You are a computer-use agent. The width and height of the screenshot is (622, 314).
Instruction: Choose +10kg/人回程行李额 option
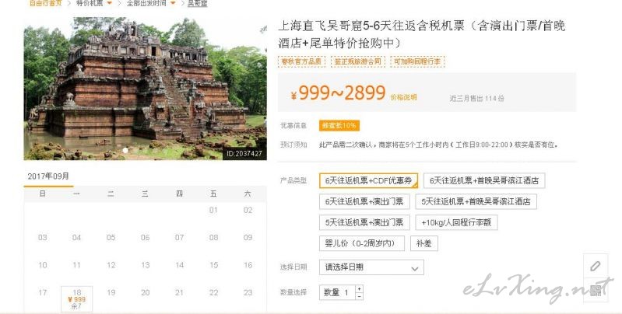(456, 222)
